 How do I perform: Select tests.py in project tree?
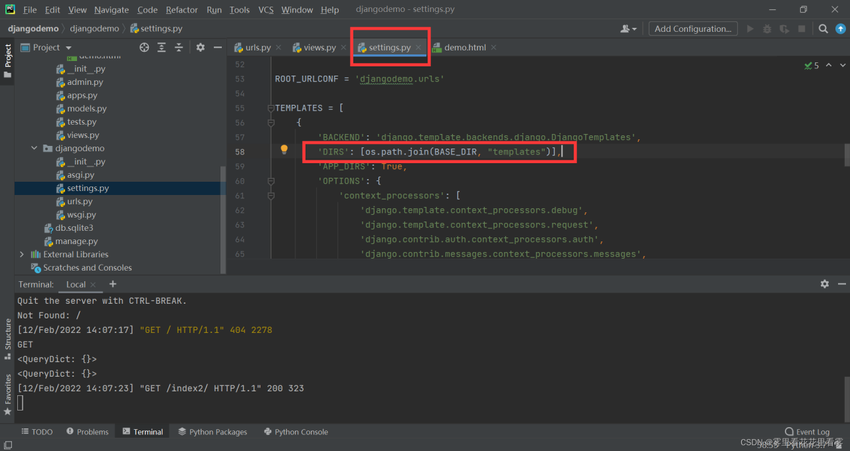tap(82, 121)
